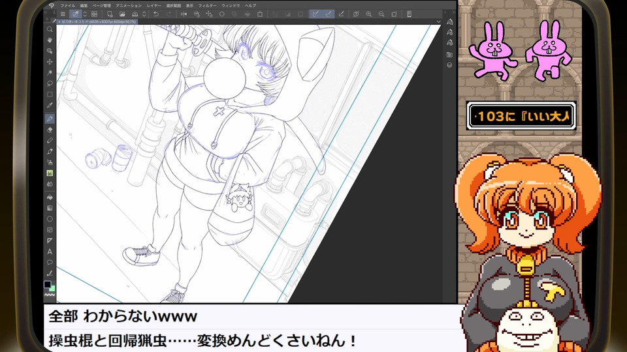Open the hamburger menu in command bar

(x=63, y=14)
